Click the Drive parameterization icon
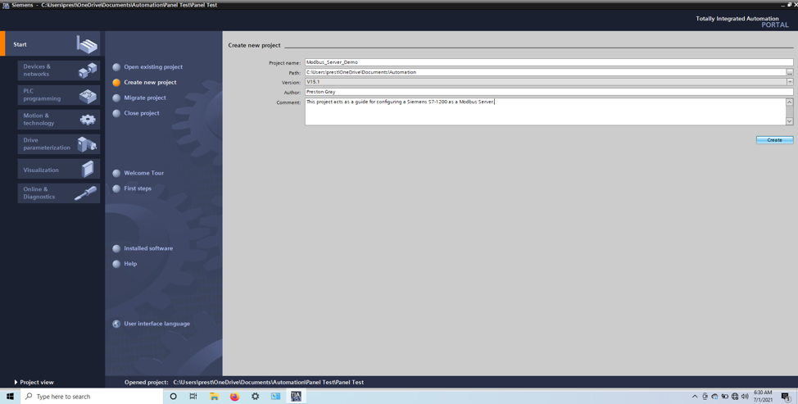 coord(87,144)
